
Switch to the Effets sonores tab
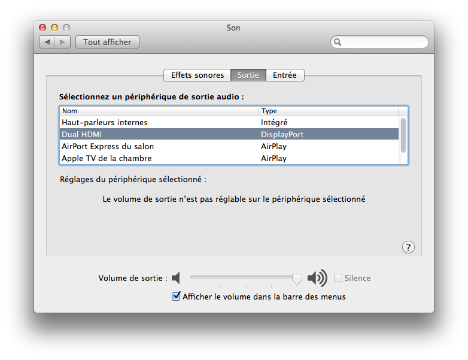coord(197,75)
